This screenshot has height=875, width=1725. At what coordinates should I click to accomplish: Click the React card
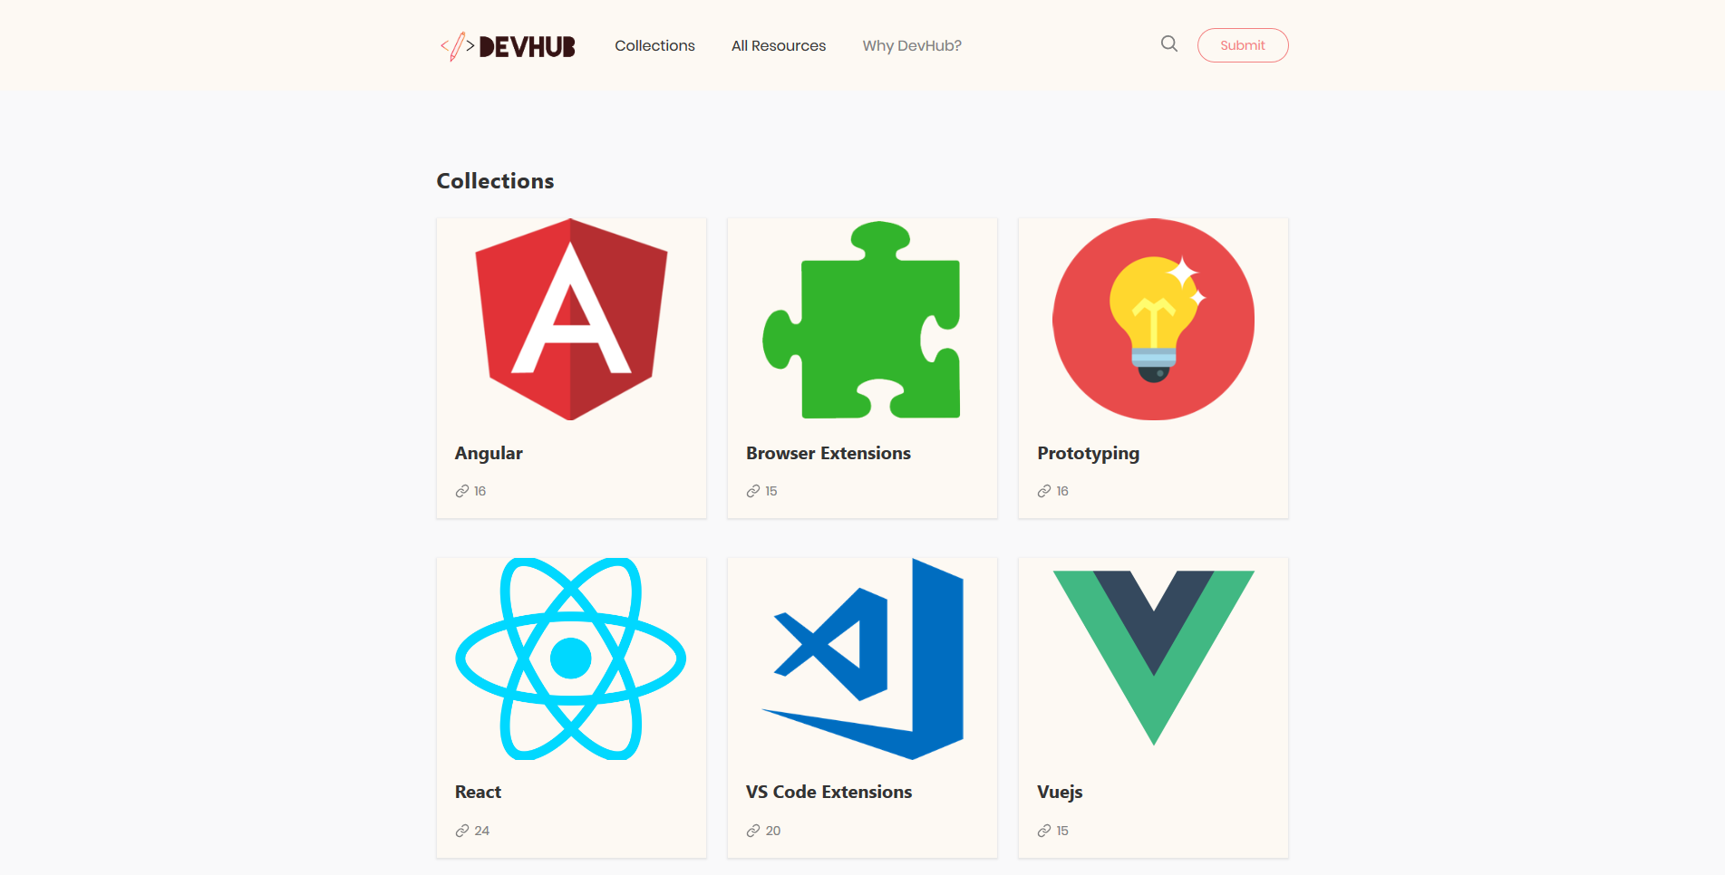[x=571, y=707]
